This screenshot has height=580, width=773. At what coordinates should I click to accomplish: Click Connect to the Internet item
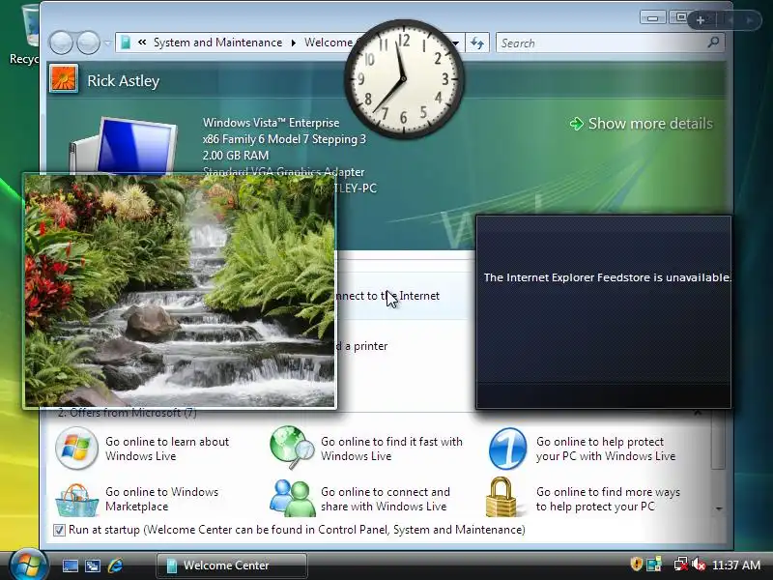[x=387, y=296]
